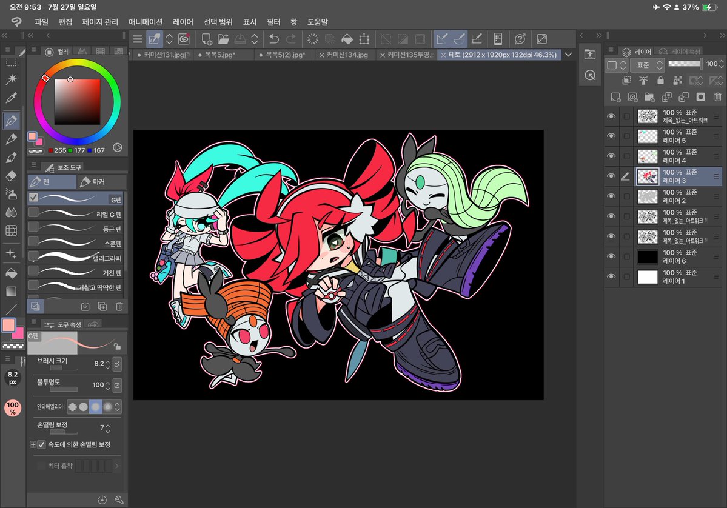Add a new raster layer
This screenshot has height=508, width=727.
click(615, 97)
